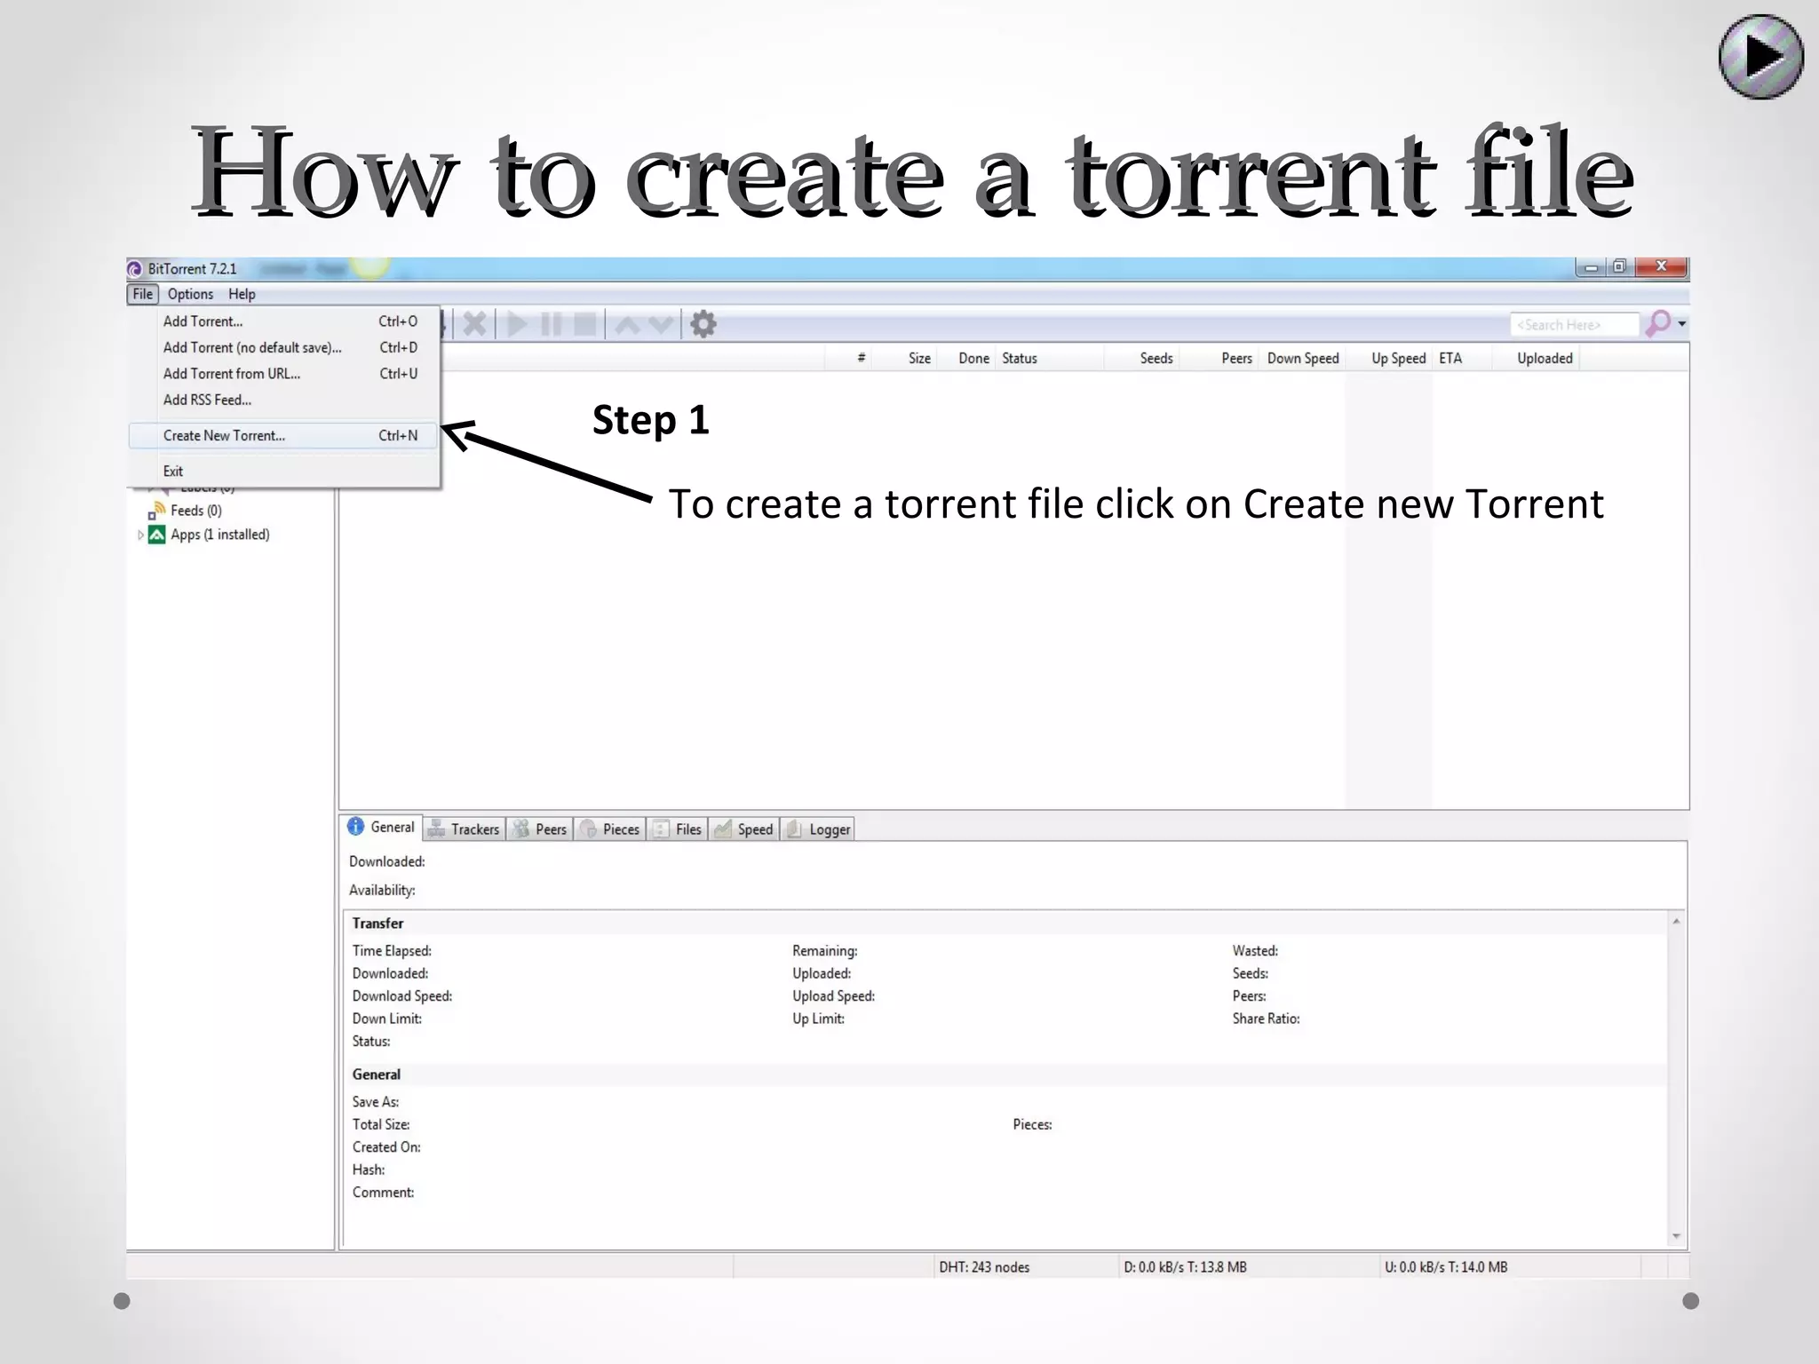
Task: Switch to the General tab
Action: (x=381, y=827)
